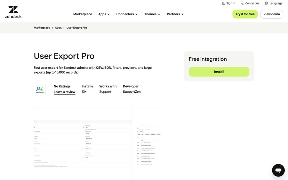Open Marketplace in the top navigation
The image size is (288, 180).
coord(83,14)
